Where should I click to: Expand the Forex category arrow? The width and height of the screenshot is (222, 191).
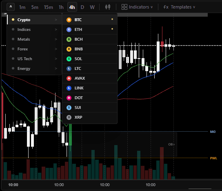click(56, 49)
